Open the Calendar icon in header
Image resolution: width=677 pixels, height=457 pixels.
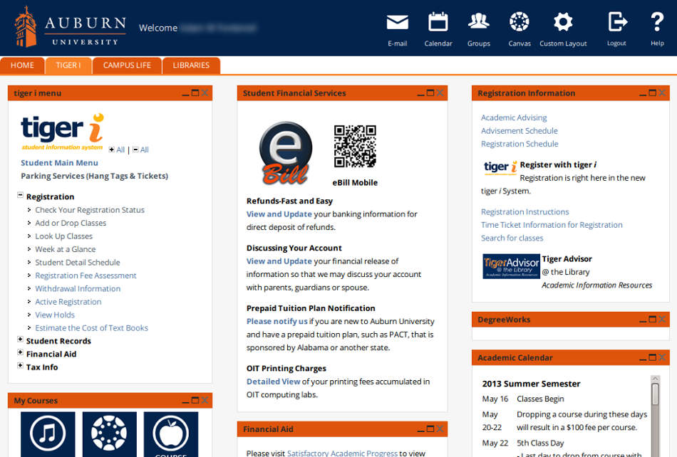click(x=438, y=21)
